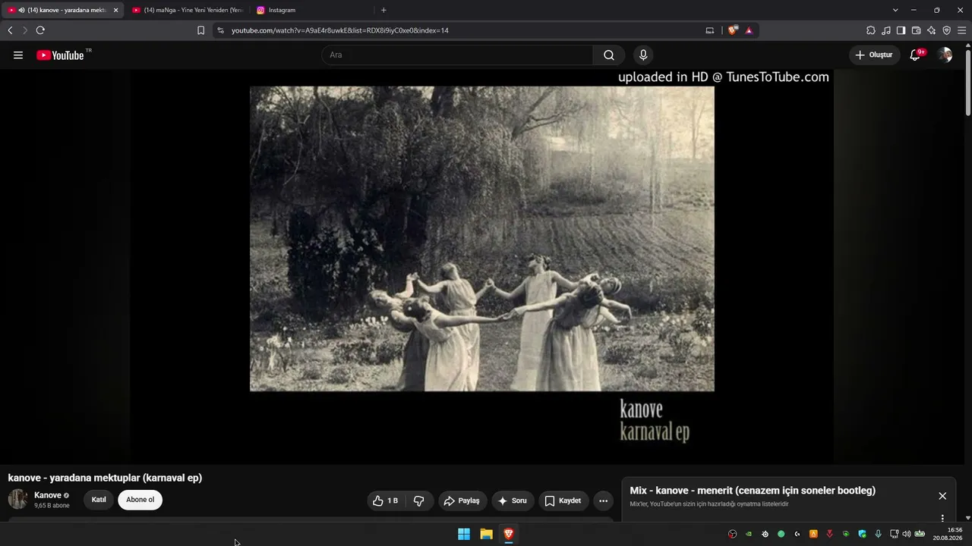Open the Brave Wallet icon

coord(916,30)
